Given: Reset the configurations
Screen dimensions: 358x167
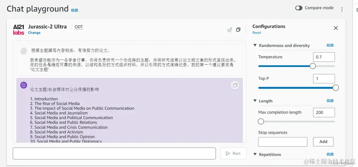Looking at the screenshot, I should [257, 33].
